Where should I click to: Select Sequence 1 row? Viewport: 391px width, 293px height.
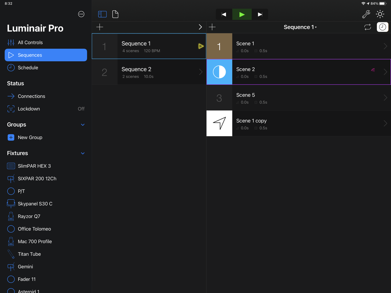[x=149, y=46]
